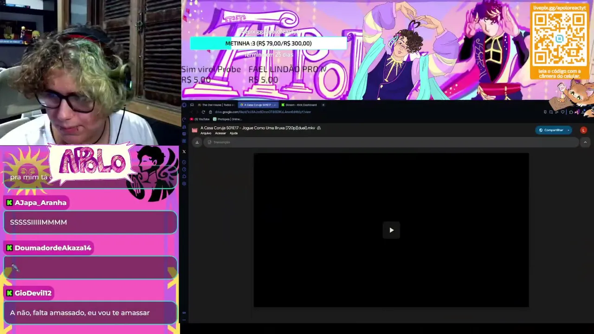
Task: Open the extensions cube icon in sidebar
Action: tap(184, 176)
